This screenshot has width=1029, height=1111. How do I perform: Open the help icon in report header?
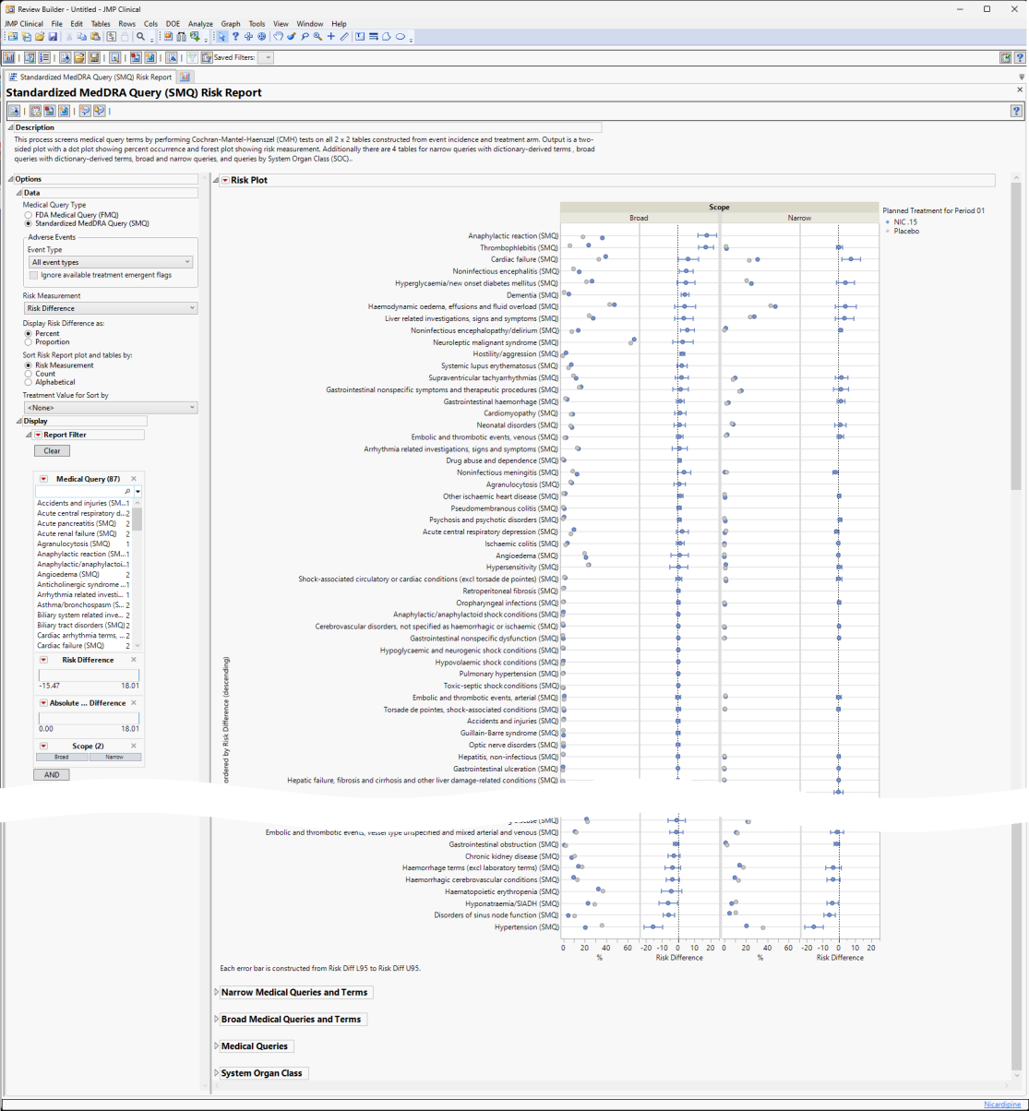[x=1016, y=111]
